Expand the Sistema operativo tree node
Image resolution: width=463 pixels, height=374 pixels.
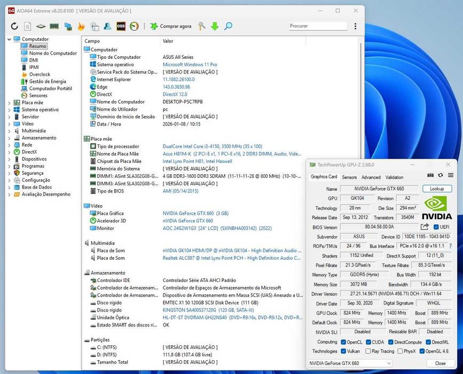click(9, 110)
